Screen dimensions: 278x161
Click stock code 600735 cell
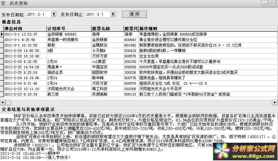[x=131, y=78]
